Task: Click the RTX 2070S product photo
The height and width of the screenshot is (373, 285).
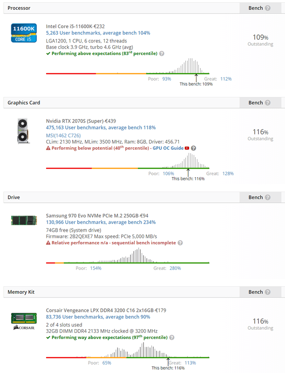Action: point(24,131)
